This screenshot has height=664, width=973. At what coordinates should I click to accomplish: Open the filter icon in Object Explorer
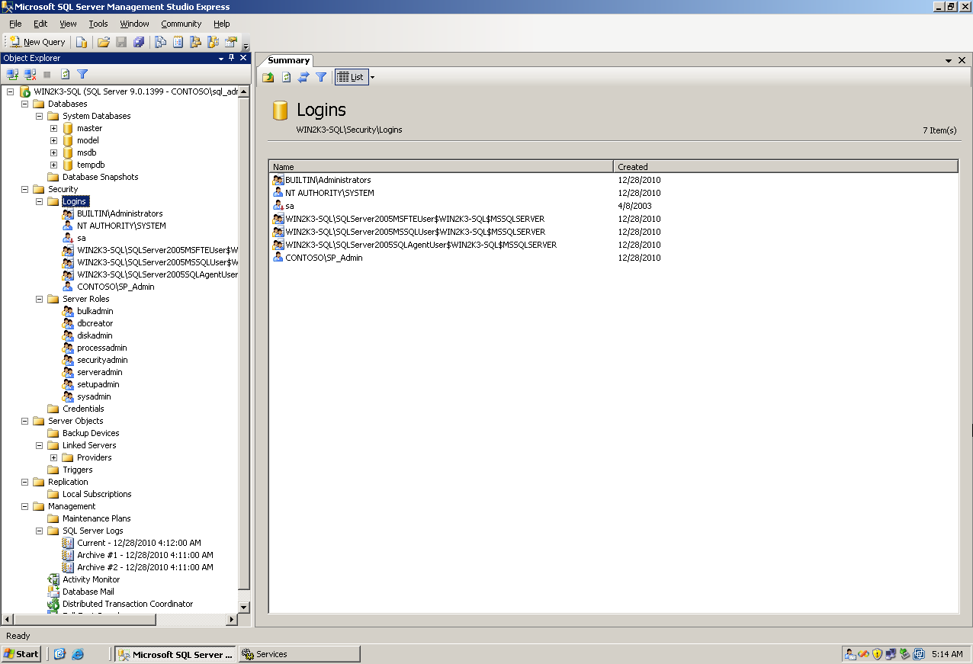coord(82,73)
